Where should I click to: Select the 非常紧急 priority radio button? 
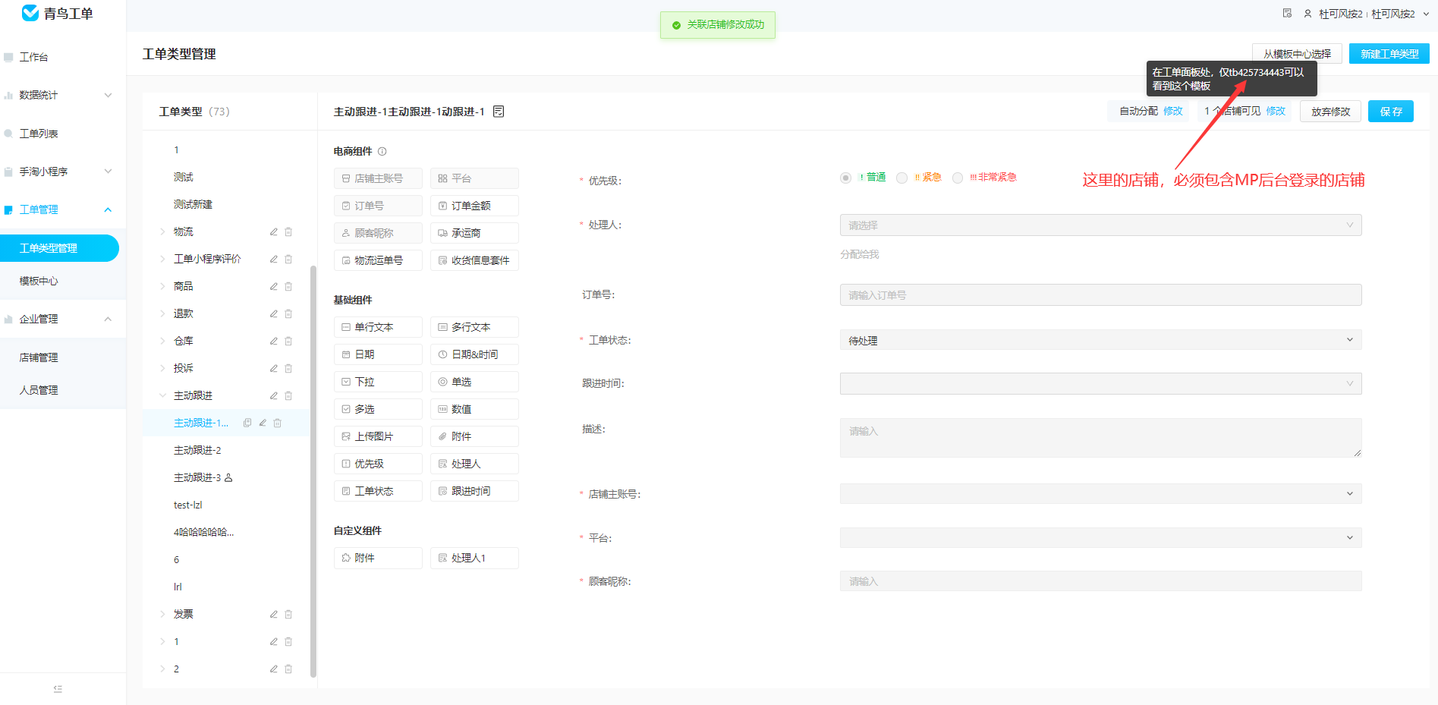click(958, 178)
